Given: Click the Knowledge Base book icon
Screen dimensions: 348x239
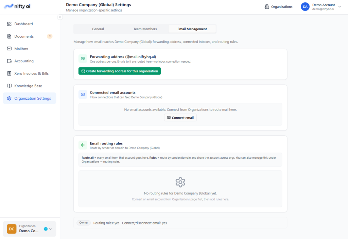Looking at the screenshot, I should pyautogui.click(x=9, y=86).
